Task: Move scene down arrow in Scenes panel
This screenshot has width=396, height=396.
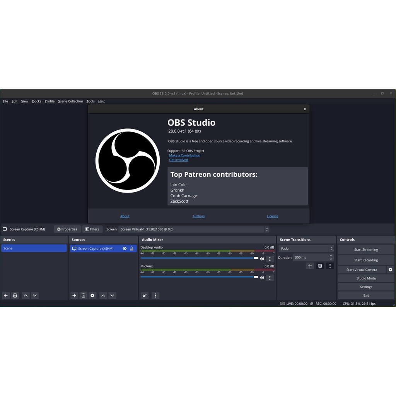Action: coord(35,295)
